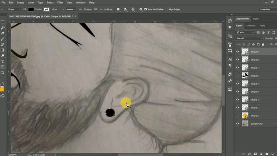Viewport: 277px width, 156px height.
Task: Switch to the Paths tab
Action: (262, 26)
